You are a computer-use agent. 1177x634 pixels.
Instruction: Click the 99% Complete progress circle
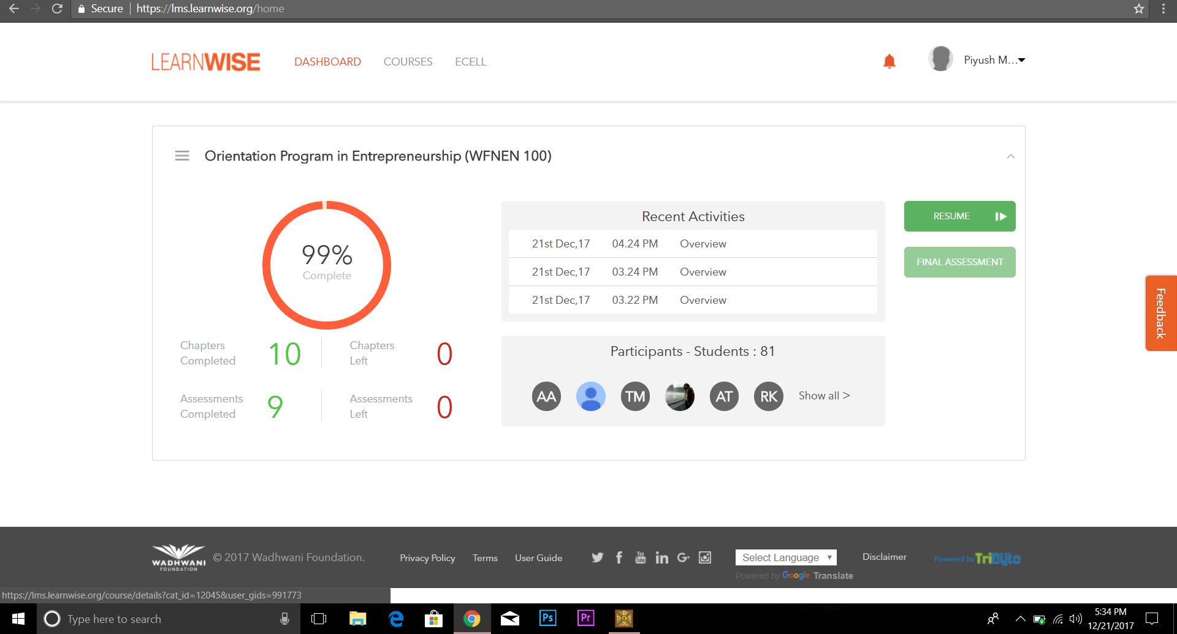click(x=327, y=265)
